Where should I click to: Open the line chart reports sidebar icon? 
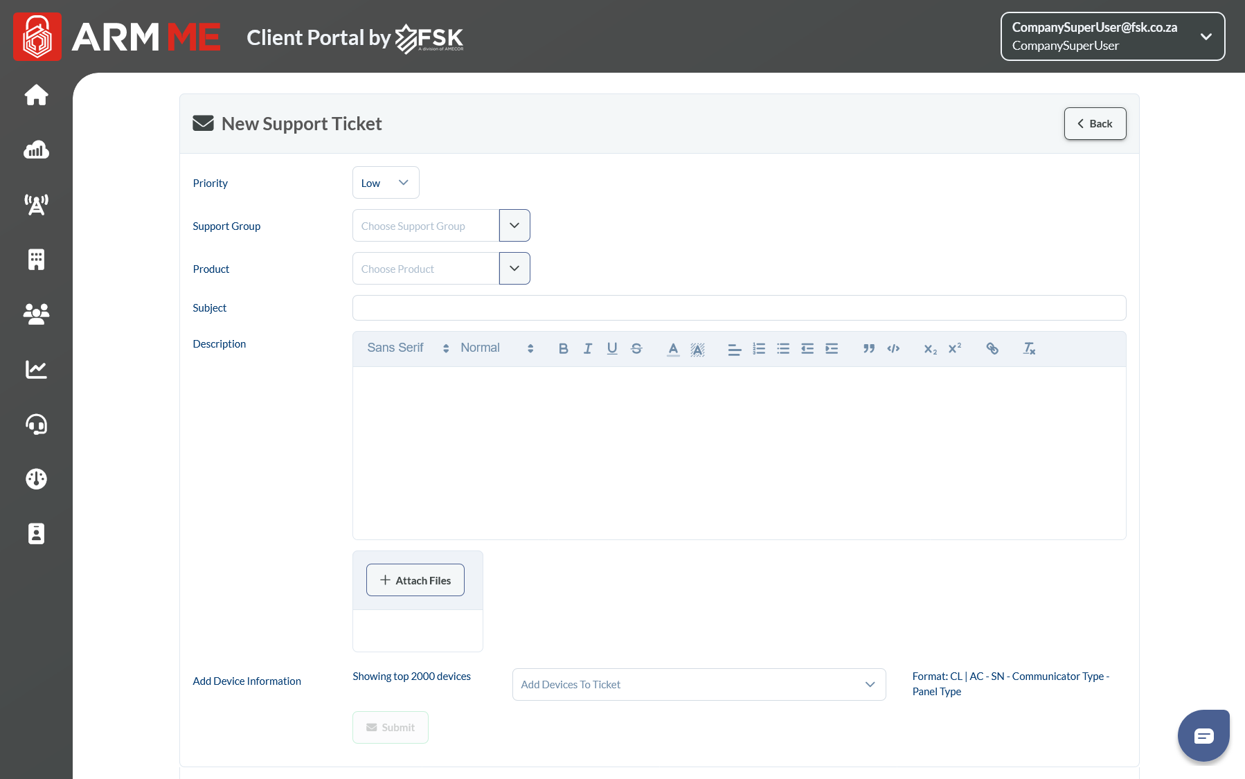point(36,369)
